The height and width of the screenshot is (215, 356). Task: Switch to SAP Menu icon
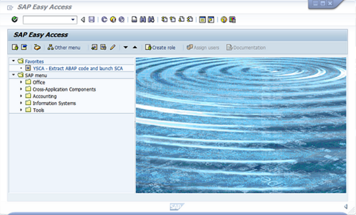point(24,47)
